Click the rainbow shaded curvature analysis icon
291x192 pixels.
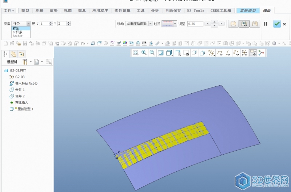click(x=125, y=43)
